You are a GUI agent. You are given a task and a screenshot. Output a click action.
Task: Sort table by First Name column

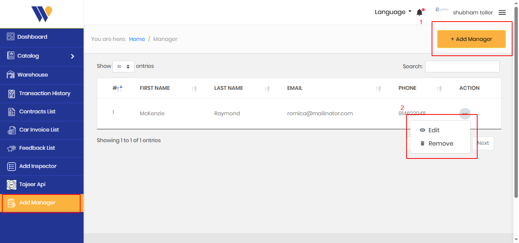pyautogui.click(x=155, y=88)
